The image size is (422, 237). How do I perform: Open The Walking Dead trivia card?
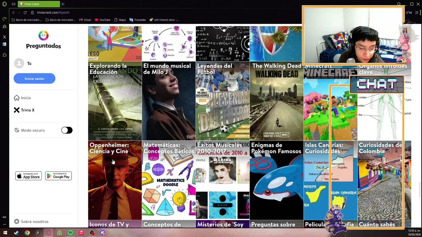coord(277,101)
